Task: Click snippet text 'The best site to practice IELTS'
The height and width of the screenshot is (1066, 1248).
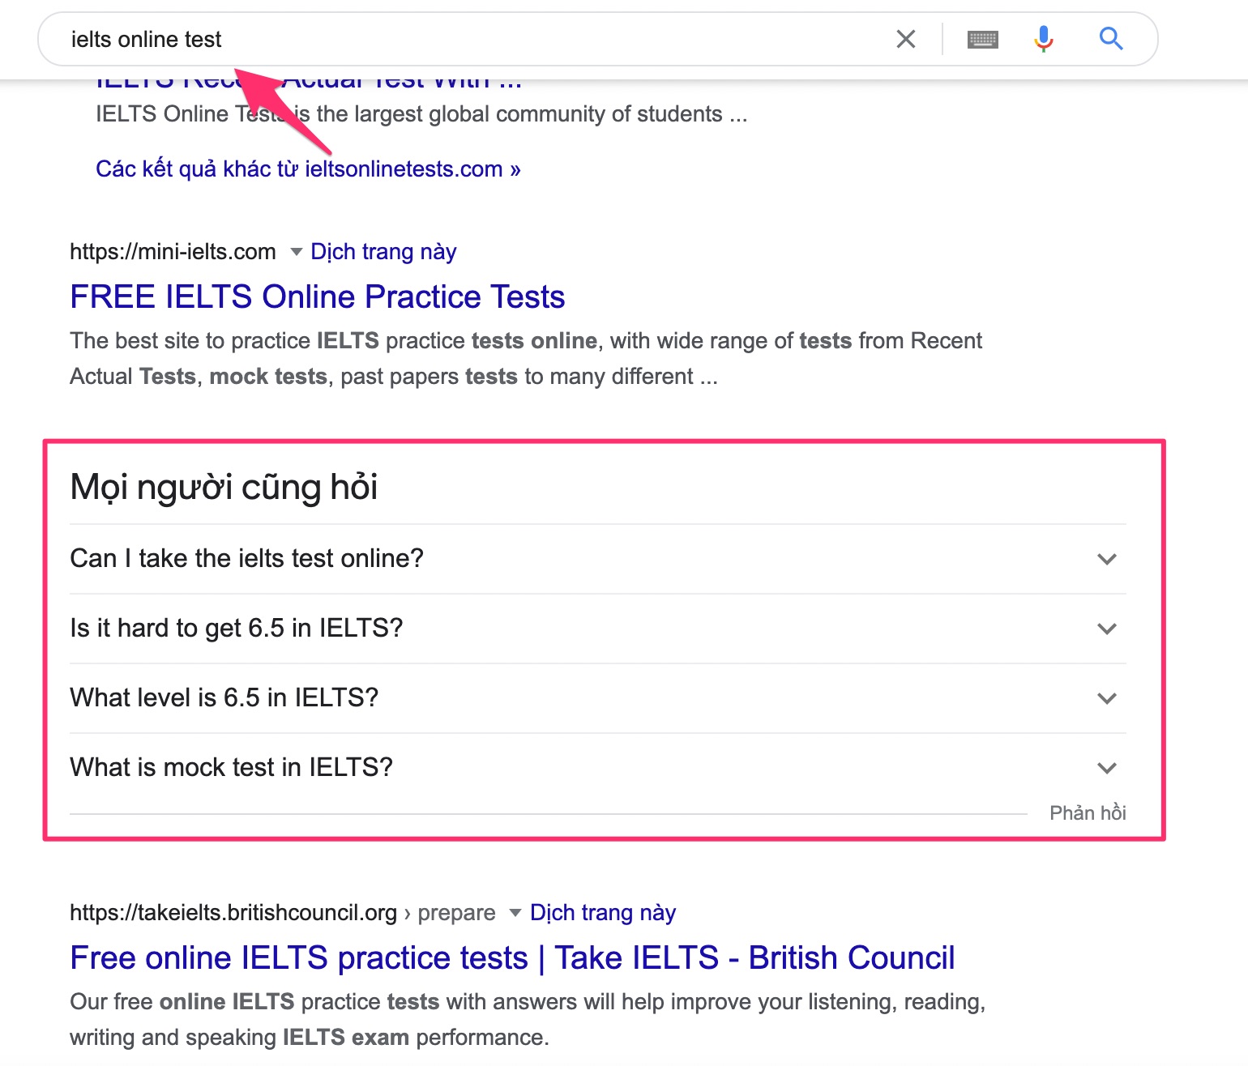Action: 224,341
